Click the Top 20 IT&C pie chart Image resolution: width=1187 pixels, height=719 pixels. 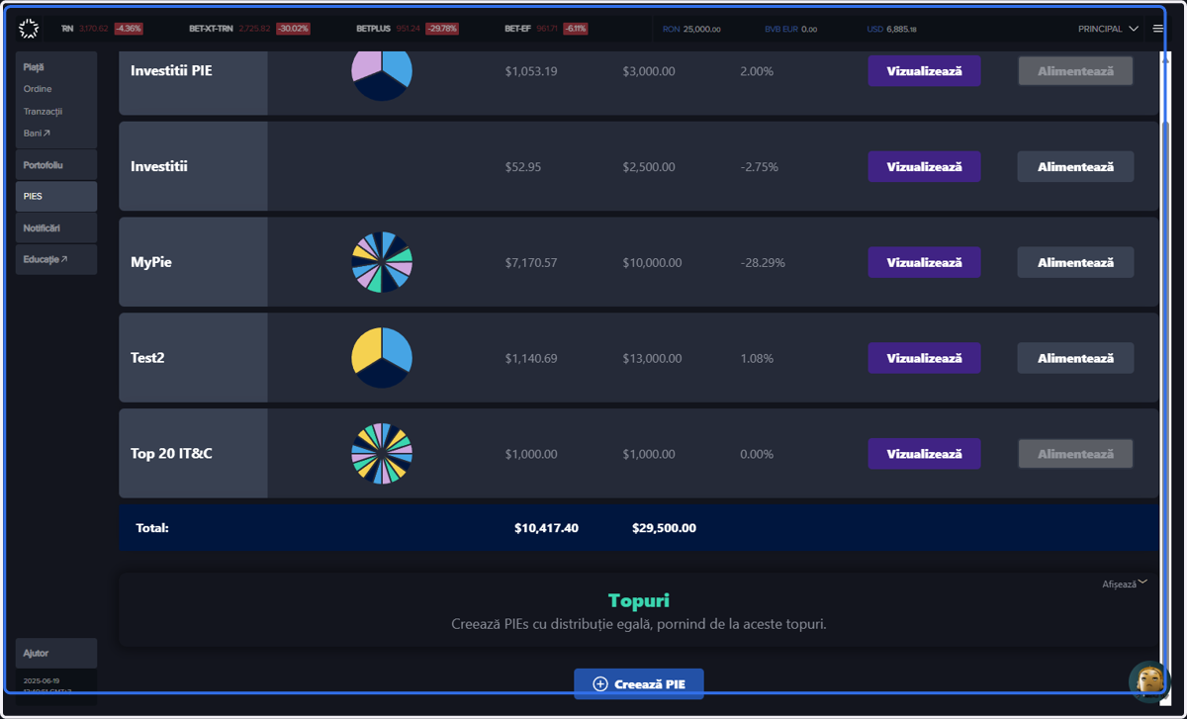[382, 454]
